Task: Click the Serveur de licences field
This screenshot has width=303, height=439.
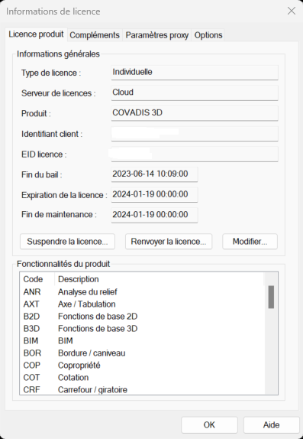Action: pyautogui.click(x=195, y=93)
